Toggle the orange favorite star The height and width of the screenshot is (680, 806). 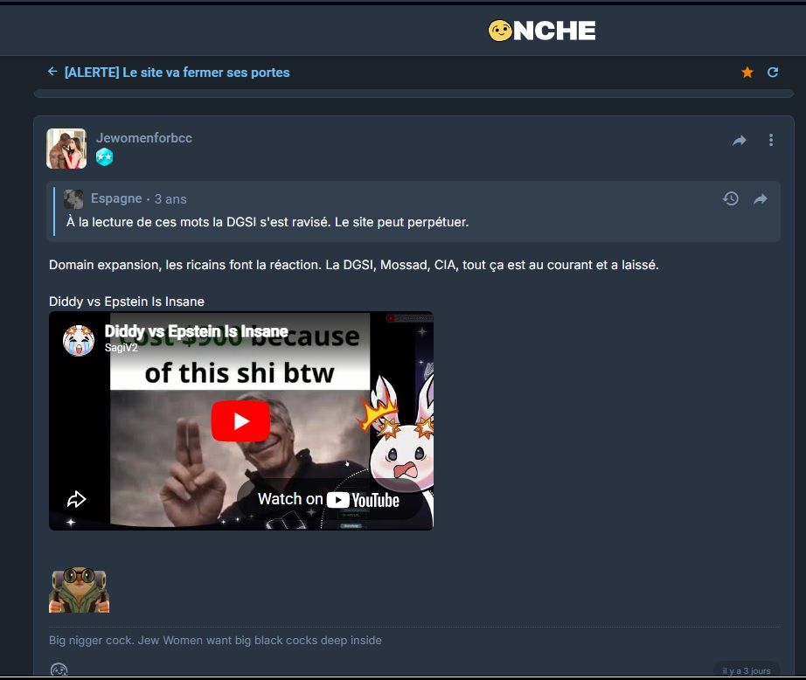747,73
